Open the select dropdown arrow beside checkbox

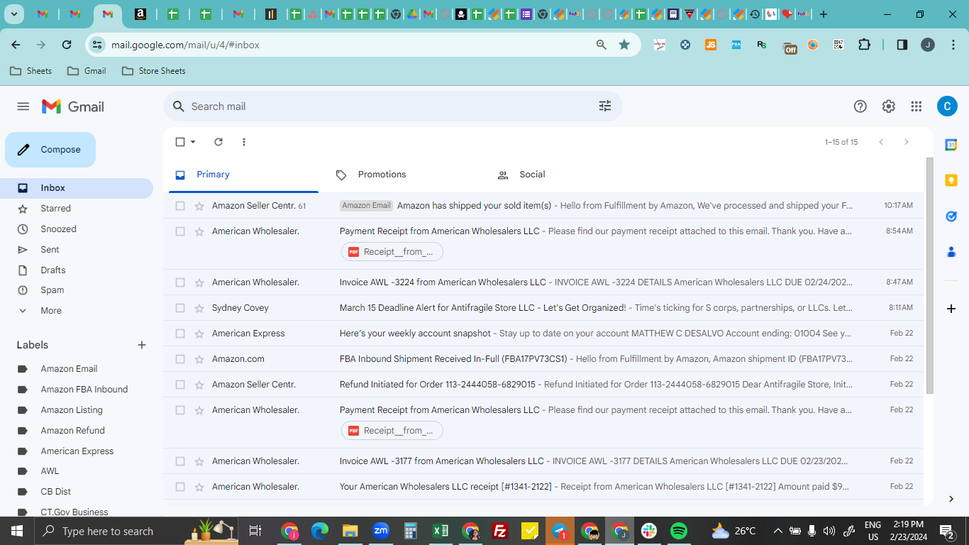193,142
